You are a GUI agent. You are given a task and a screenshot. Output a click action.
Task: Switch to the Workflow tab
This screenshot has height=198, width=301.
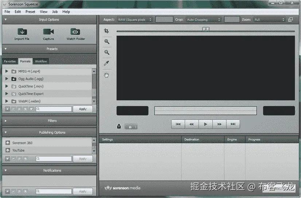tap(41, 61)
